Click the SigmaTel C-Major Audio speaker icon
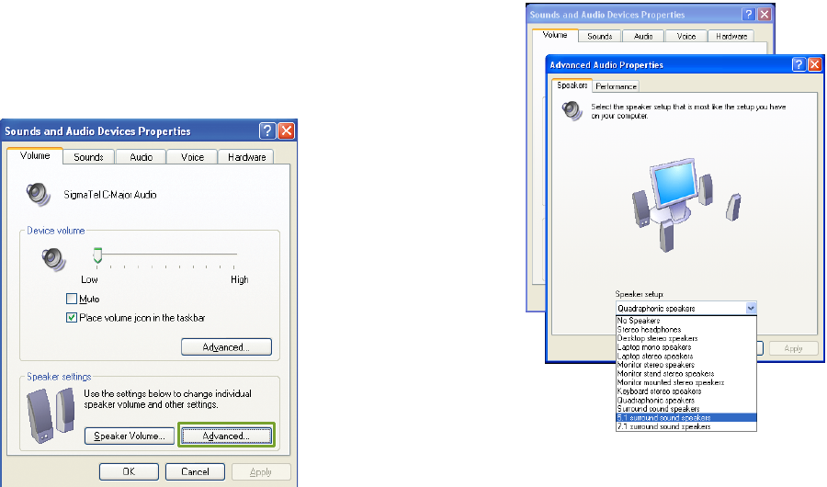Image resolution: width=827 pixels, height=487 pixels. coord(39,194)
